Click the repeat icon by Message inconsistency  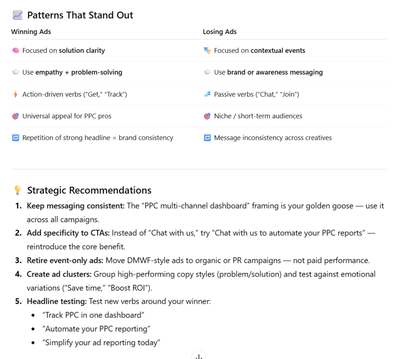click(207, 138)
